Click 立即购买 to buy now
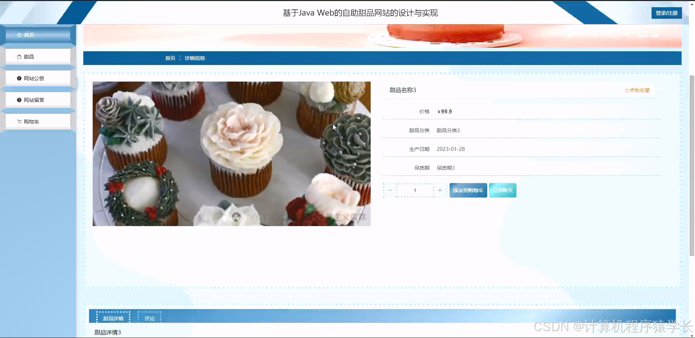Screen dimensions: 695x338 coord(502,190)
